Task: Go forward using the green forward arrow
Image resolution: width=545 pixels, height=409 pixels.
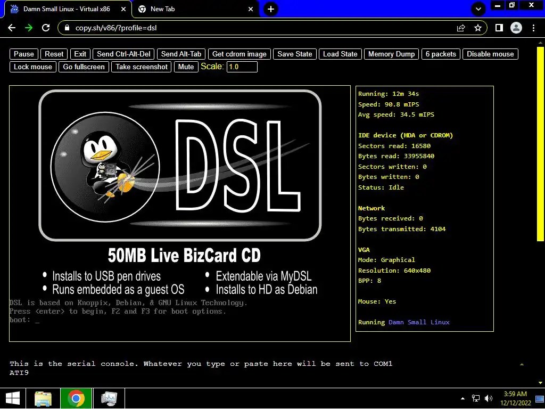Action: 29,28
